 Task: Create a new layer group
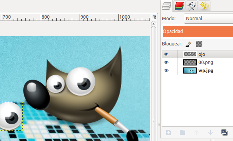[x=183, y=132]
